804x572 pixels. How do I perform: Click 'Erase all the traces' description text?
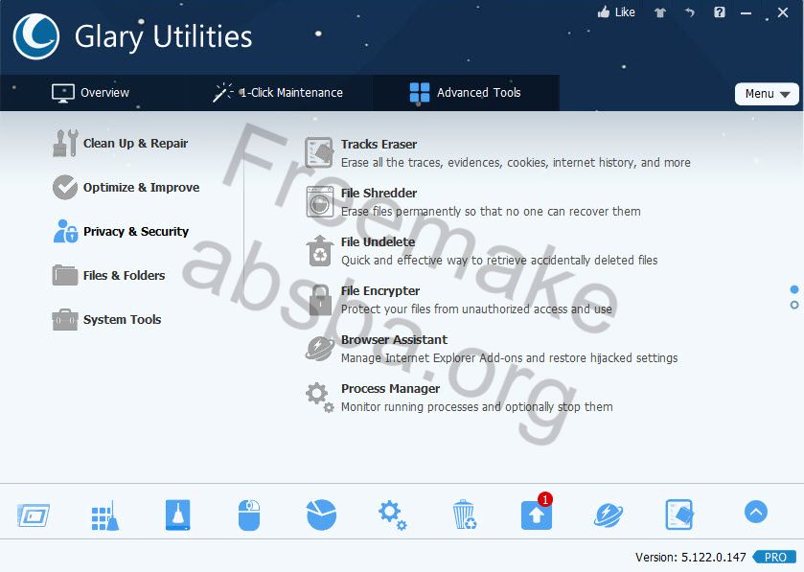516,163
